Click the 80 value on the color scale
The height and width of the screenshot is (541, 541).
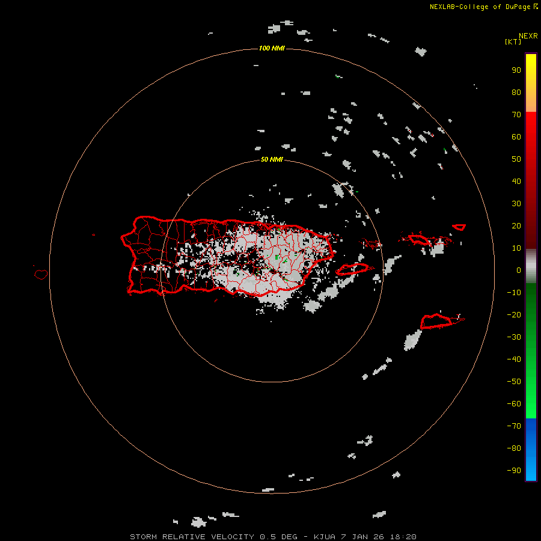pos(516,93)
